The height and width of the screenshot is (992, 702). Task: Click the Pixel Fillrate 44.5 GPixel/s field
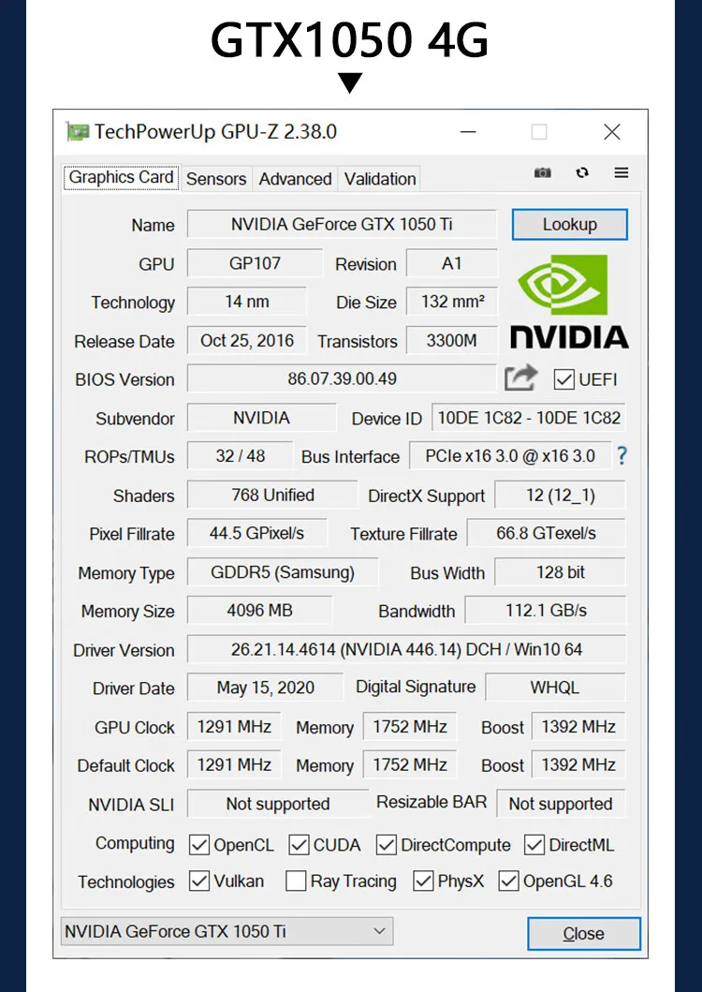[257, 533]
